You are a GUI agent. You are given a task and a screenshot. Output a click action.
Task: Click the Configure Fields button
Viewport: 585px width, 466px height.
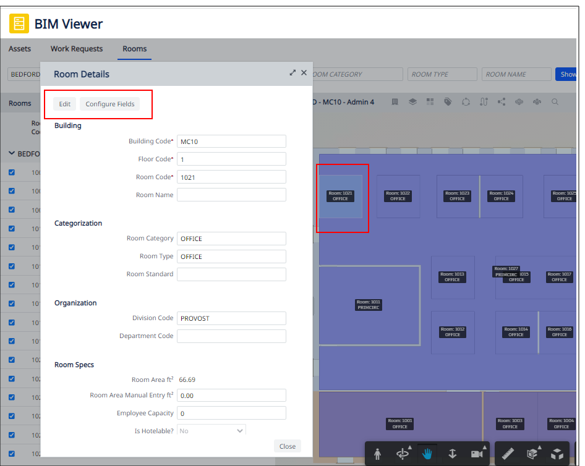click(x=109, y=104)
